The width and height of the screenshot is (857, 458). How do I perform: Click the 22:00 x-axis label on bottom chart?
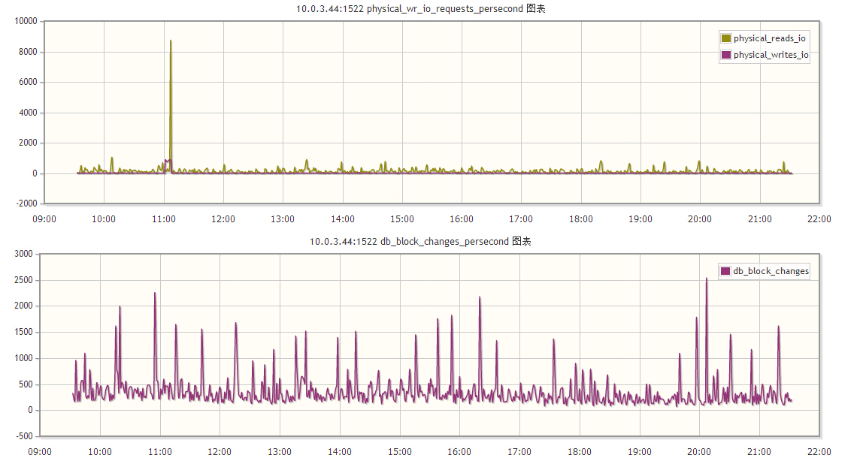click(x=819, y=451)
